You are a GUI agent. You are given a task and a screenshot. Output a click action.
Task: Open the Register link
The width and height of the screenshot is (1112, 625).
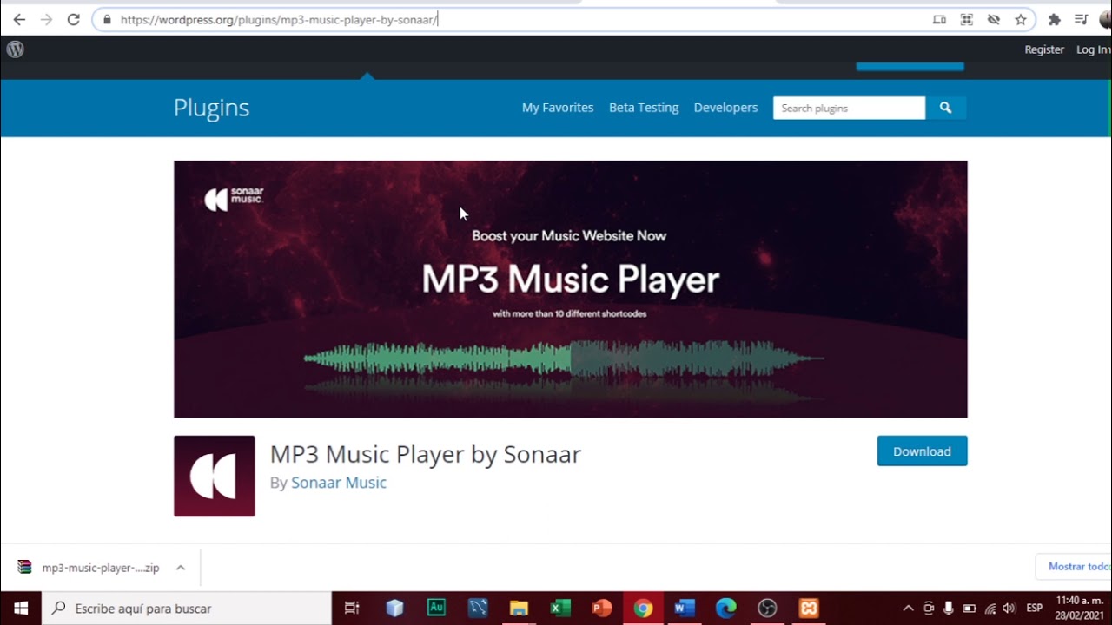click(x=1044, y=49)
